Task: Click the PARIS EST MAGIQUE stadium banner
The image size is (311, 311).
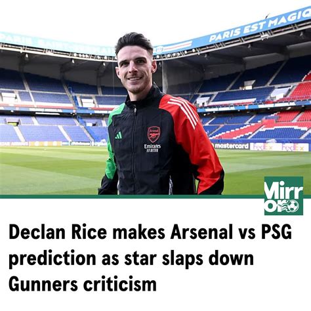Action: click(x=259, y=26)
